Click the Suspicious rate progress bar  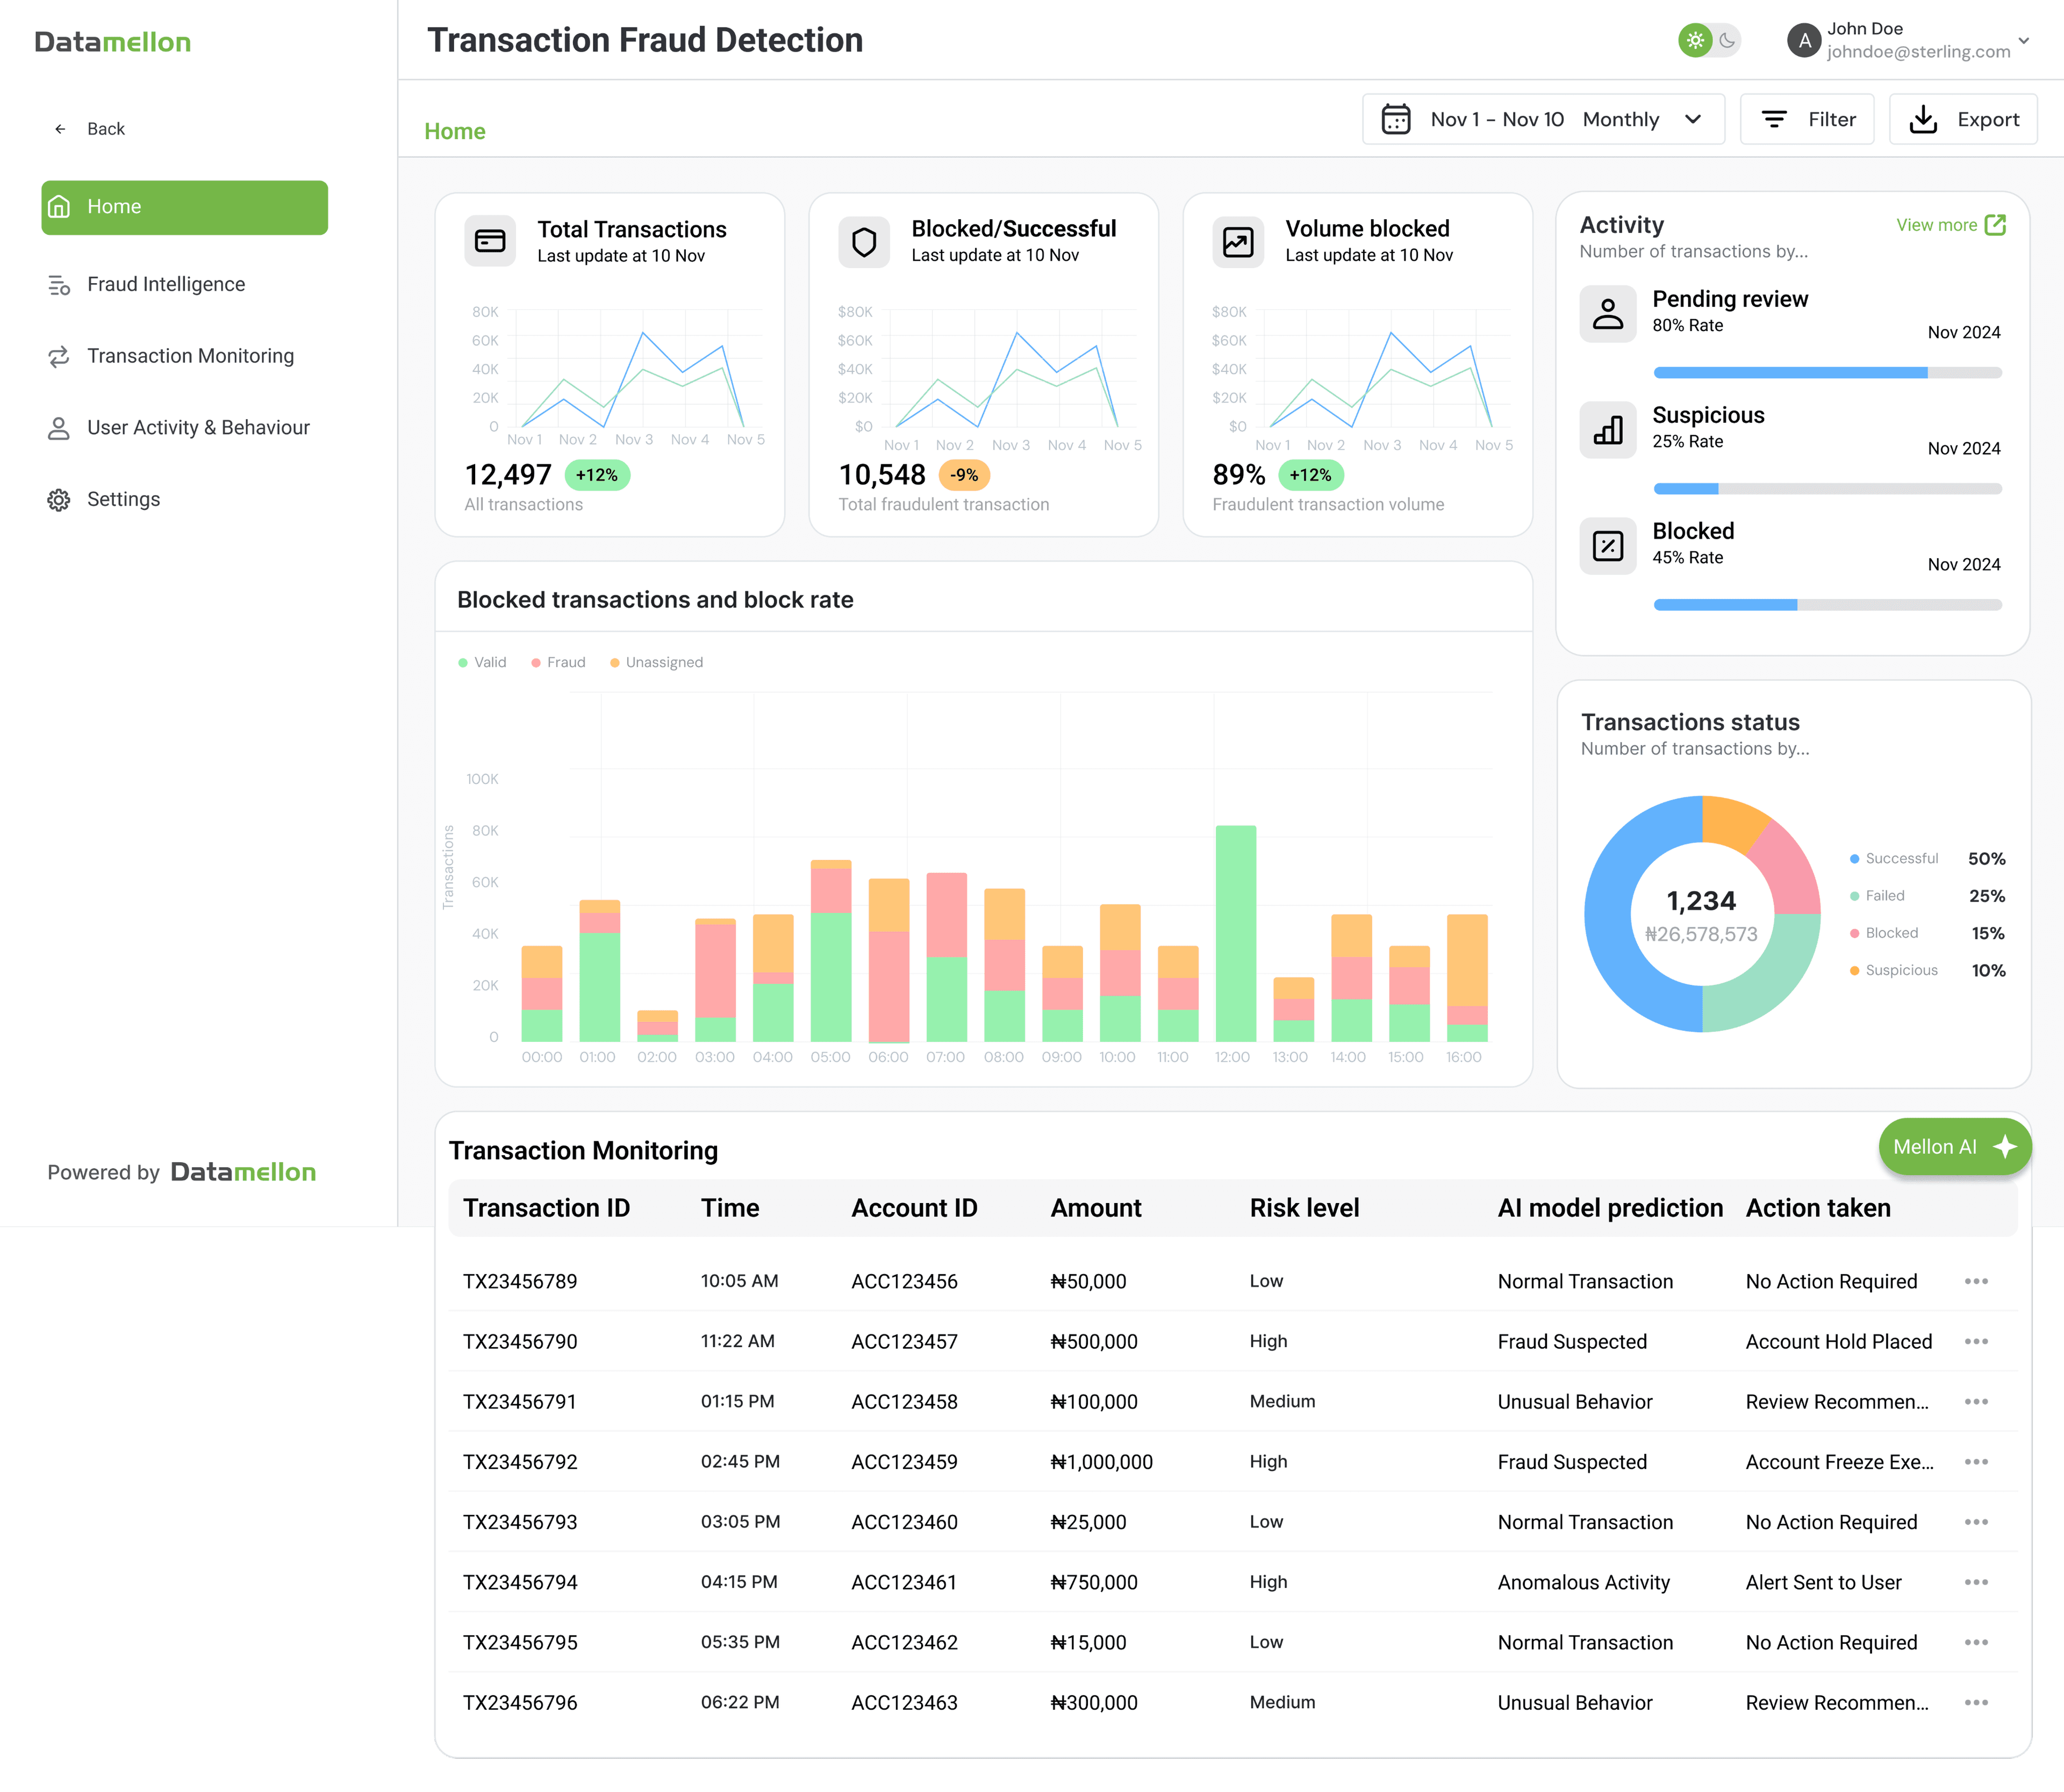point(1828,489)
